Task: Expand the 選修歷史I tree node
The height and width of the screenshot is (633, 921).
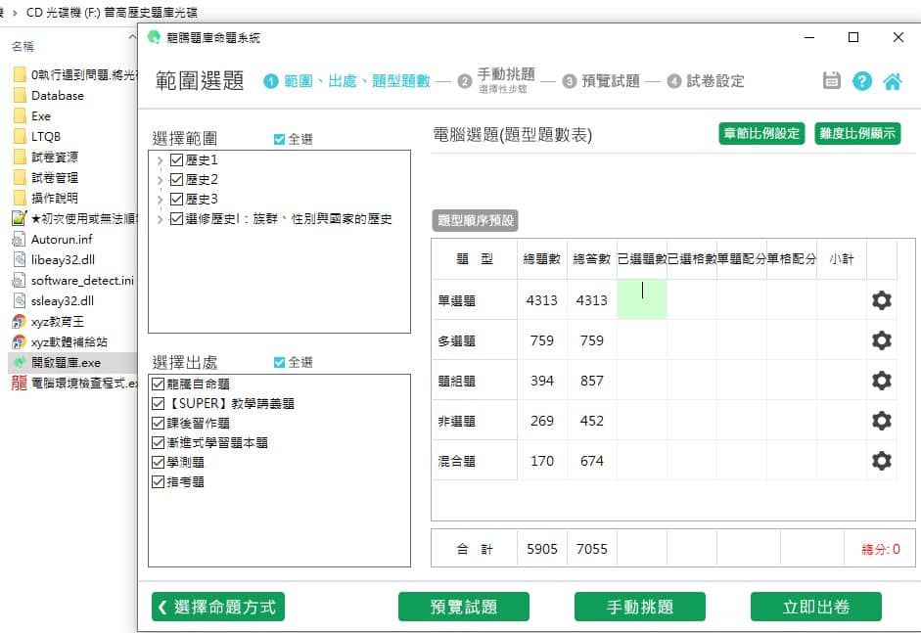Action: tap(160, 219)
